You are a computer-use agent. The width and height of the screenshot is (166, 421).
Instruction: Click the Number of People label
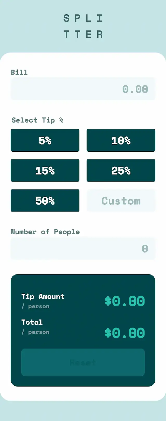pos(45,232)
